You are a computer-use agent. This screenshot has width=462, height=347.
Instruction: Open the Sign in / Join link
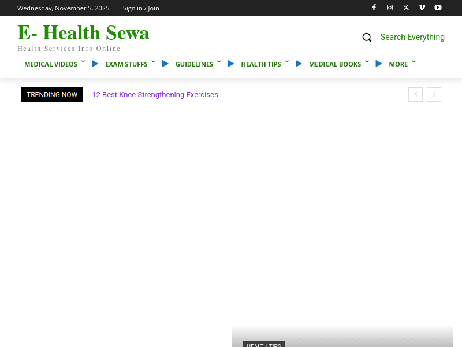(x=141, y=8)
